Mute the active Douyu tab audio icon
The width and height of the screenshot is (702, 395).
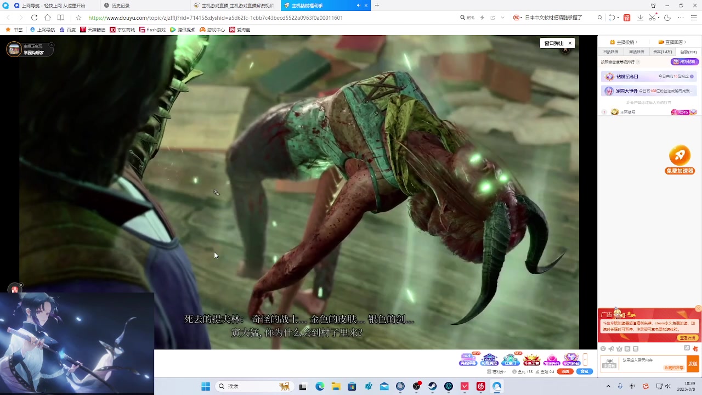(x=359, y=5)
